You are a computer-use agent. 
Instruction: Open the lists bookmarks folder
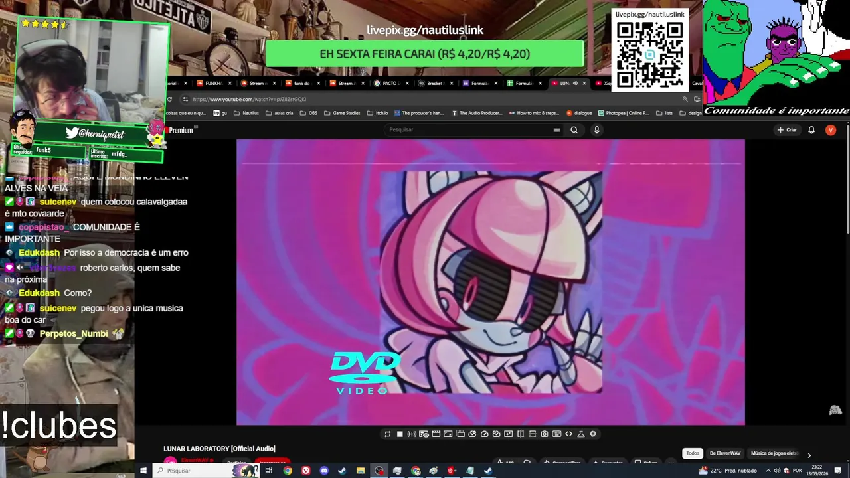[x=664, y=113]
